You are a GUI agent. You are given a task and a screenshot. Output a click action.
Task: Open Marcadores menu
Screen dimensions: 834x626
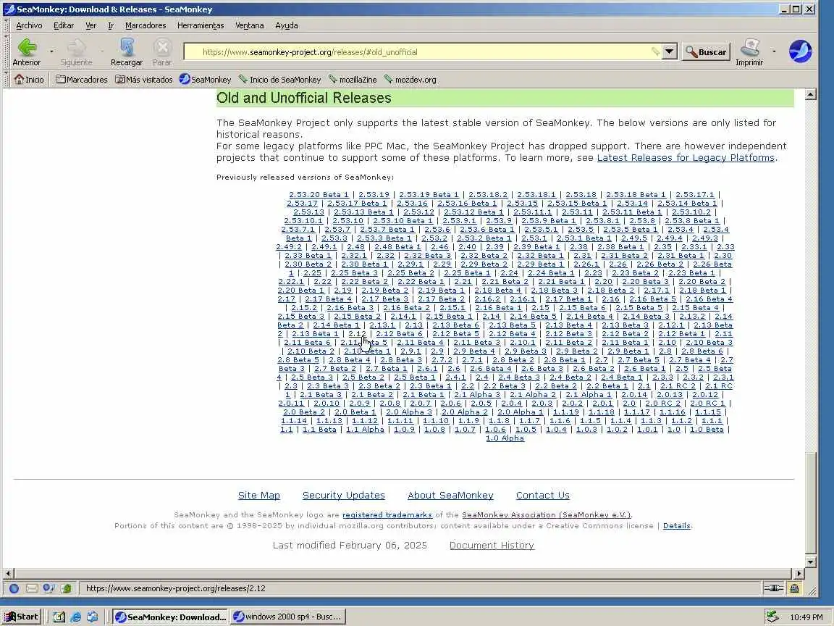pos(146,25)
